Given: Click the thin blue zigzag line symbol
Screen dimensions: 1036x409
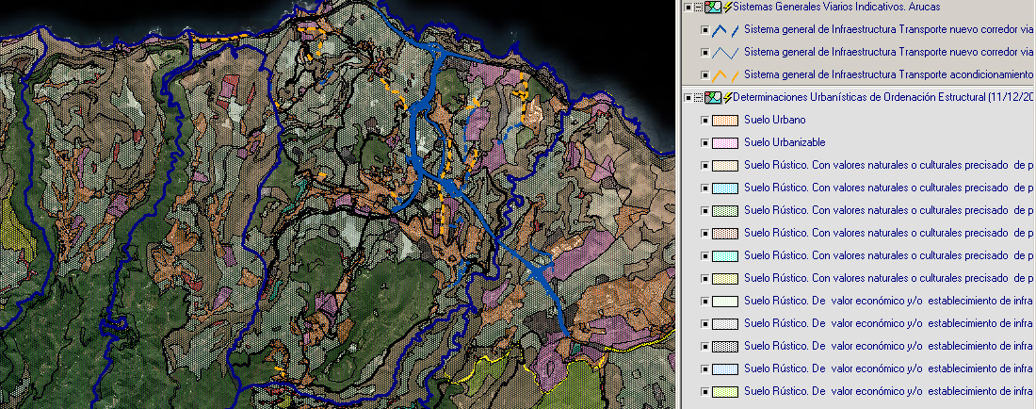Looking at the screenshot, I should click(725, 52).
